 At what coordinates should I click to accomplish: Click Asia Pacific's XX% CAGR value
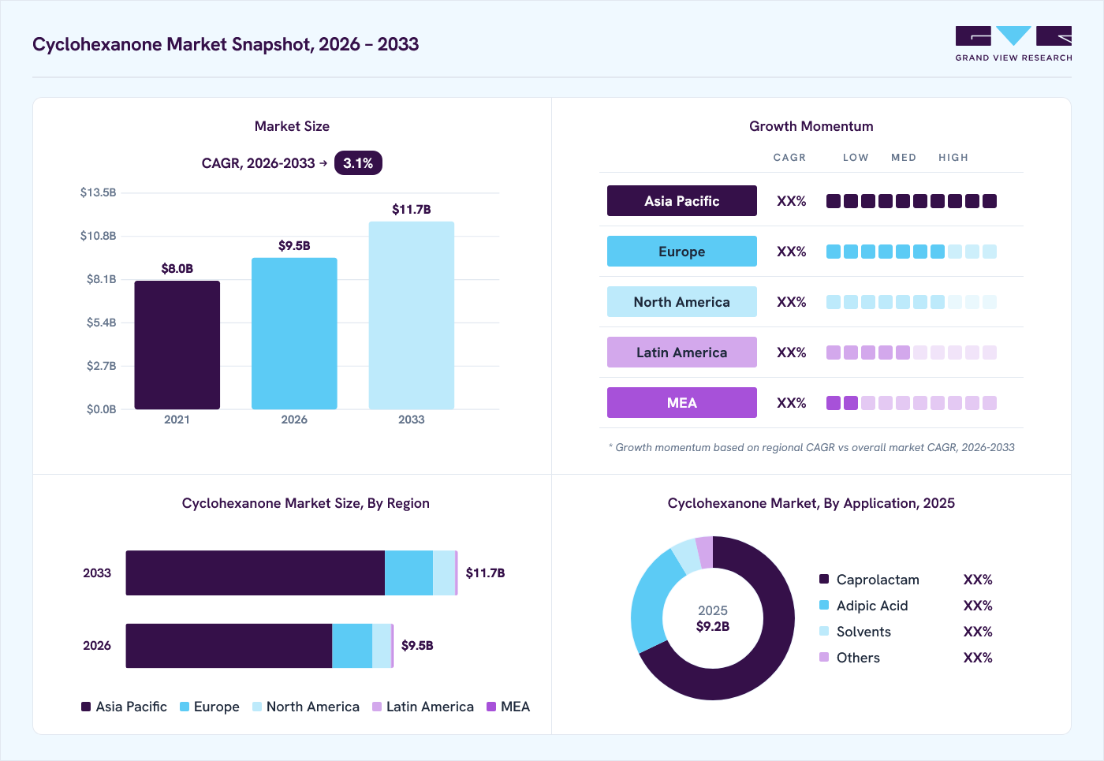coord(792,201)
